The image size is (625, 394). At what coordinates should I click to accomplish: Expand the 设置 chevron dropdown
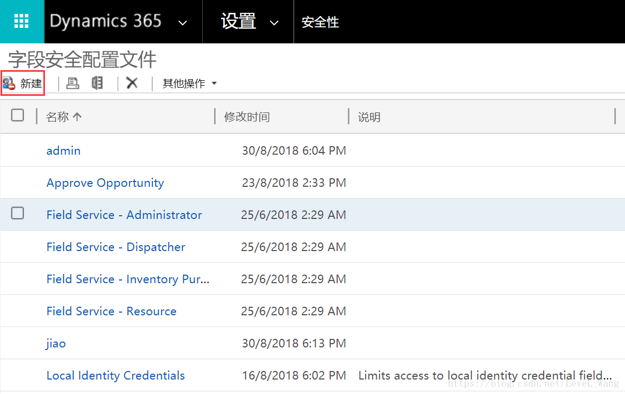click(x=274, y=22)
